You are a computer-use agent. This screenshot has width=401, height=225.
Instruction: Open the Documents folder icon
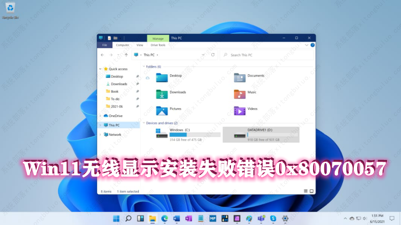click(240, 77)
